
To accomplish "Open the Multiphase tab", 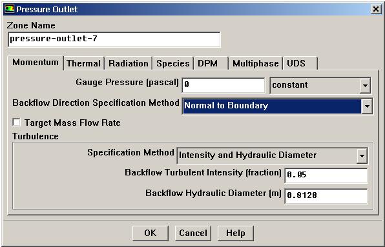I will [256, 63].
